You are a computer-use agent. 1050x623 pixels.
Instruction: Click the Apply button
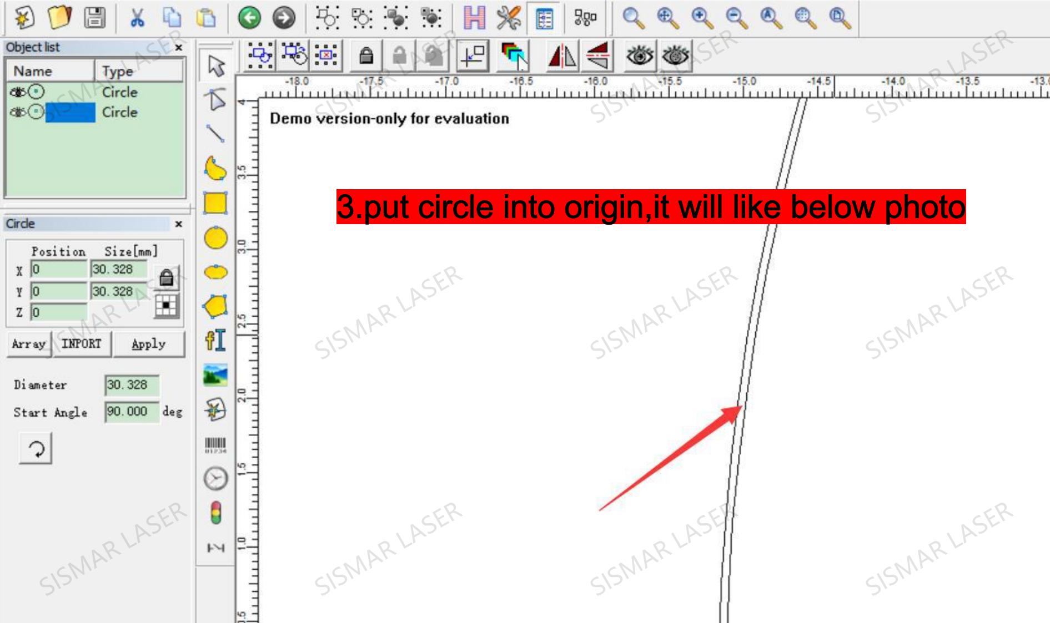pyautogui.click(x=149, y=344)
